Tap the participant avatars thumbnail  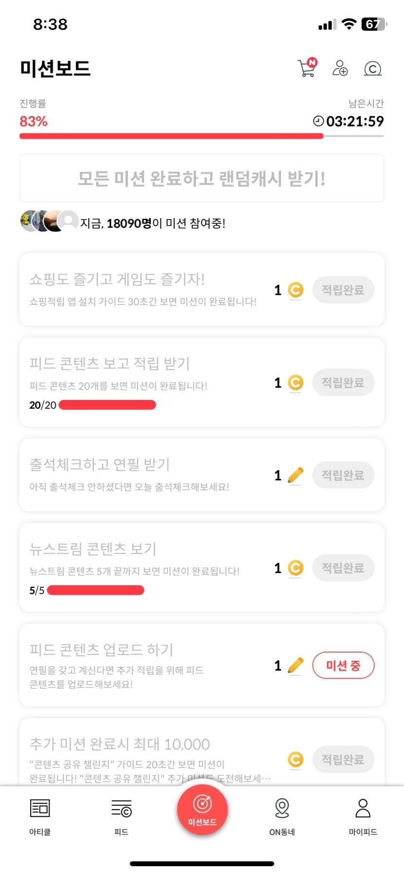[49, 221]
